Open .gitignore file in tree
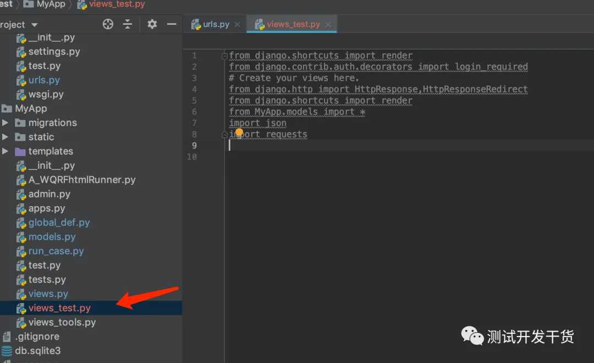The width and height of the screenshot is (594, 363). (37, 337)
